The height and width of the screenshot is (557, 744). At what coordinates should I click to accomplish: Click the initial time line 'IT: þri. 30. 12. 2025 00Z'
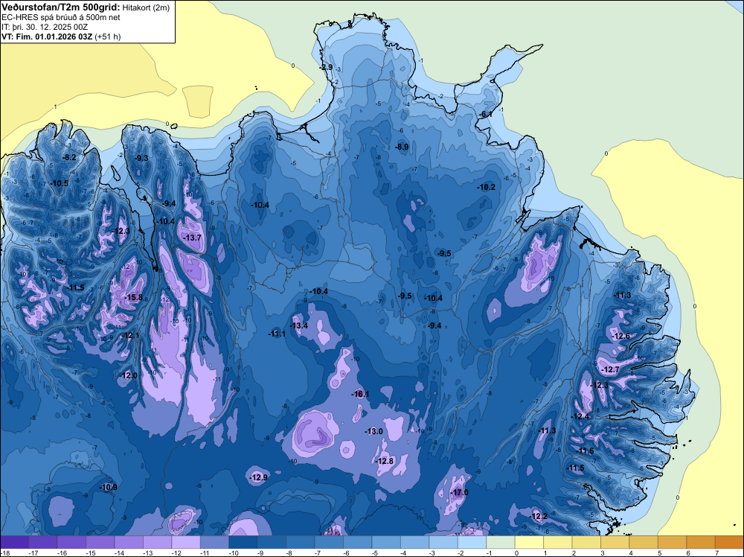(45, 27)
